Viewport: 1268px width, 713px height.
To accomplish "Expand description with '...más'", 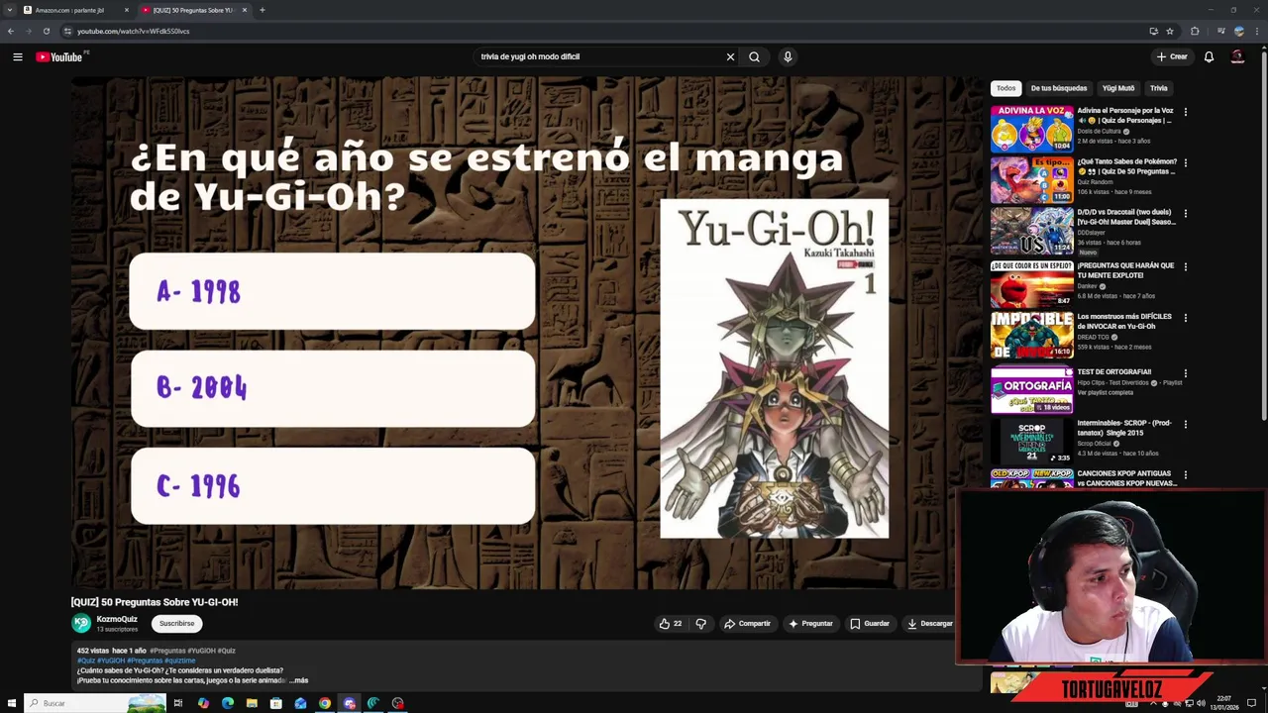I will coord(298,680).
